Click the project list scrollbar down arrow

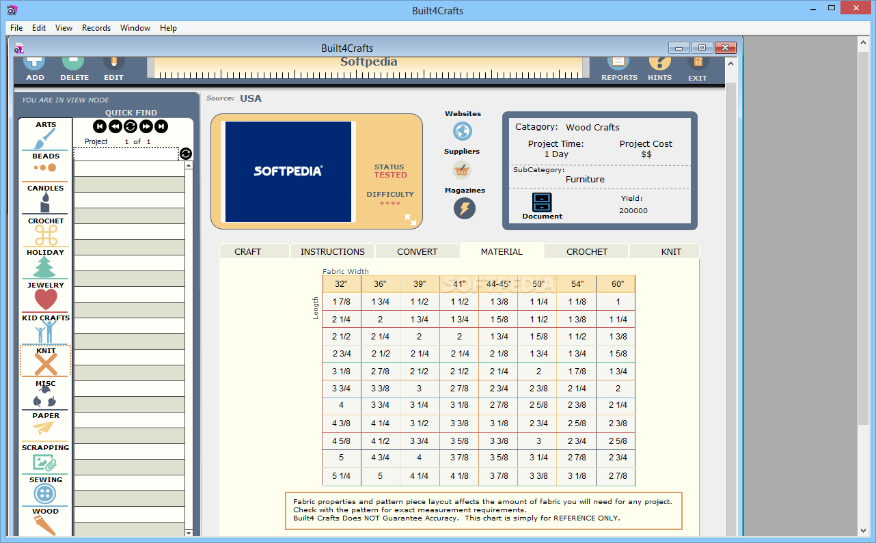click(189, 532)
